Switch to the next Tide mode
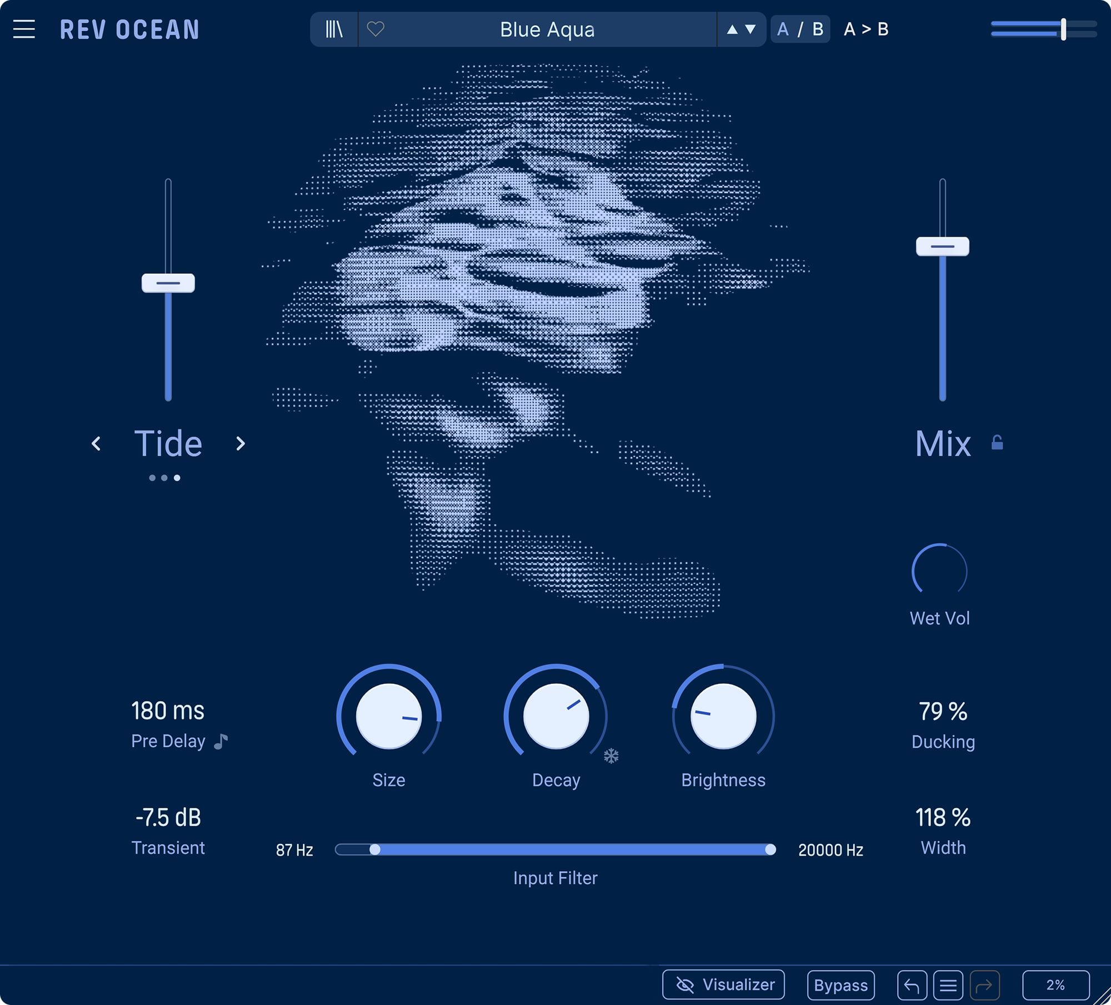1111x1005 pixels. 241,443
